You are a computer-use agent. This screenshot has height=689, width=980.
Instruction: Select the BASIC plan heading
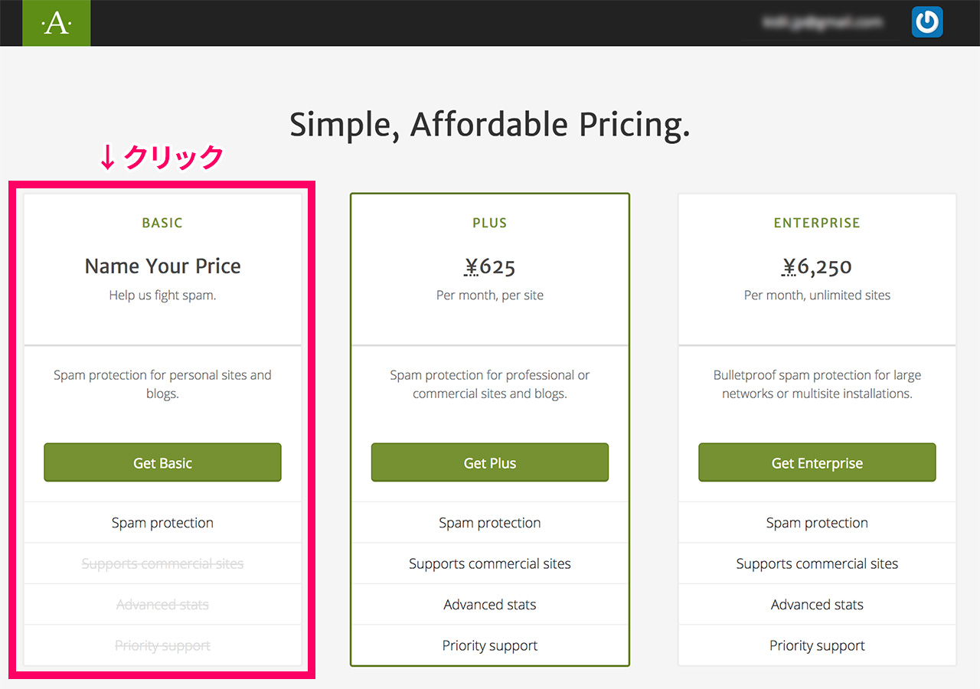[x=162, y=223]
